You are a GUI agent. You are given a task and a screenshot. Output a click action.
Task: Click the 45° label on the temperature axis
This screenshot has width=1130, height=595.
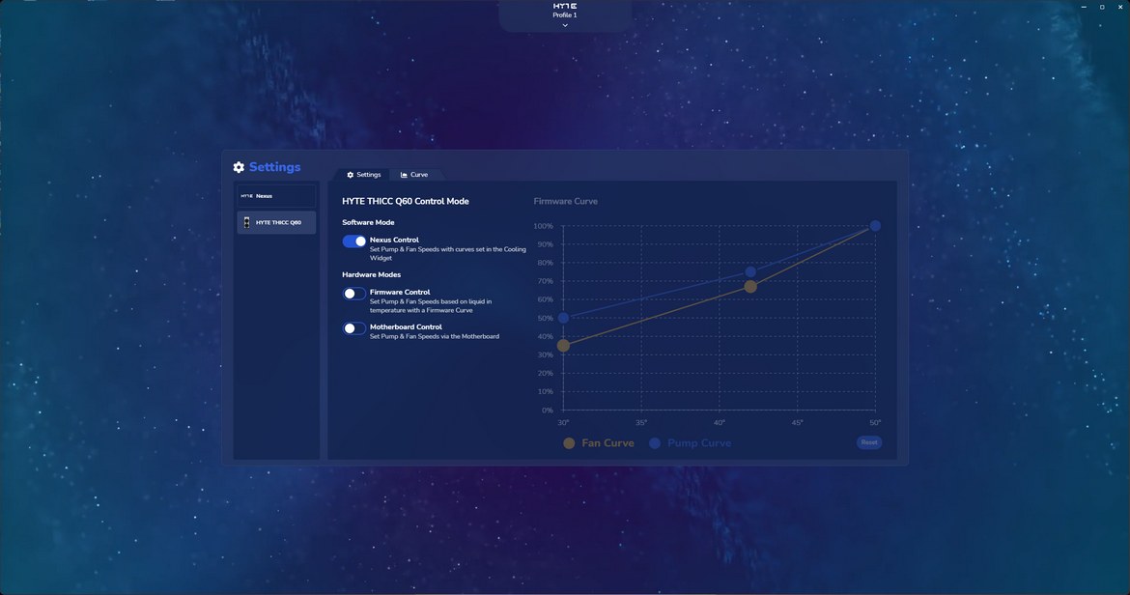(x=797, y=423)
